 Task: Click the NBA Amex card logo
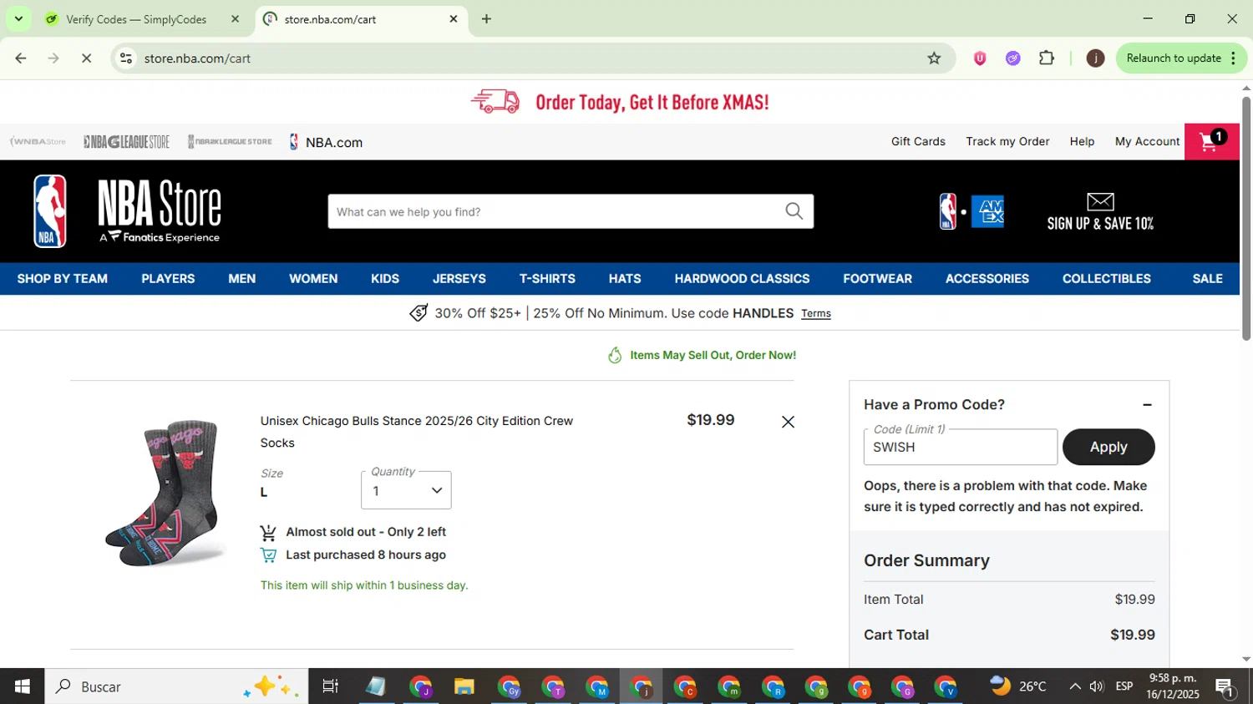(x=971, y=211)
